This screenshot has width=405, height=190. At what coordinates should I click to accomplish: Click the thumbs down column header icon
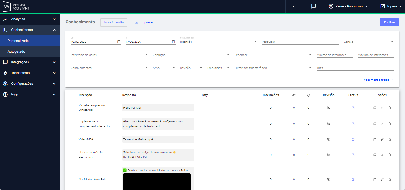coord(308,95)
